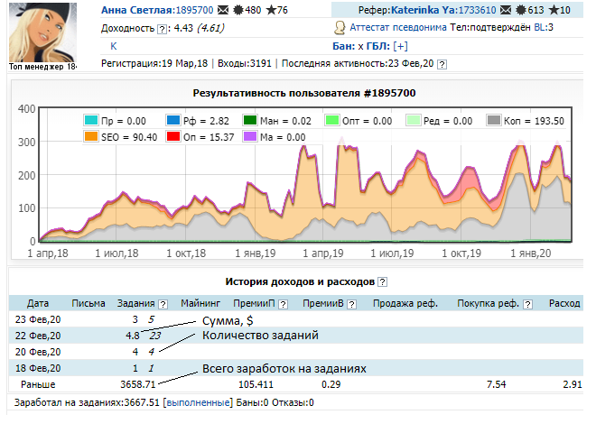Viewport: 596px width, 433px height.
Task: Click help icon beside История доходов и расходов
Action: coord(383,282)
